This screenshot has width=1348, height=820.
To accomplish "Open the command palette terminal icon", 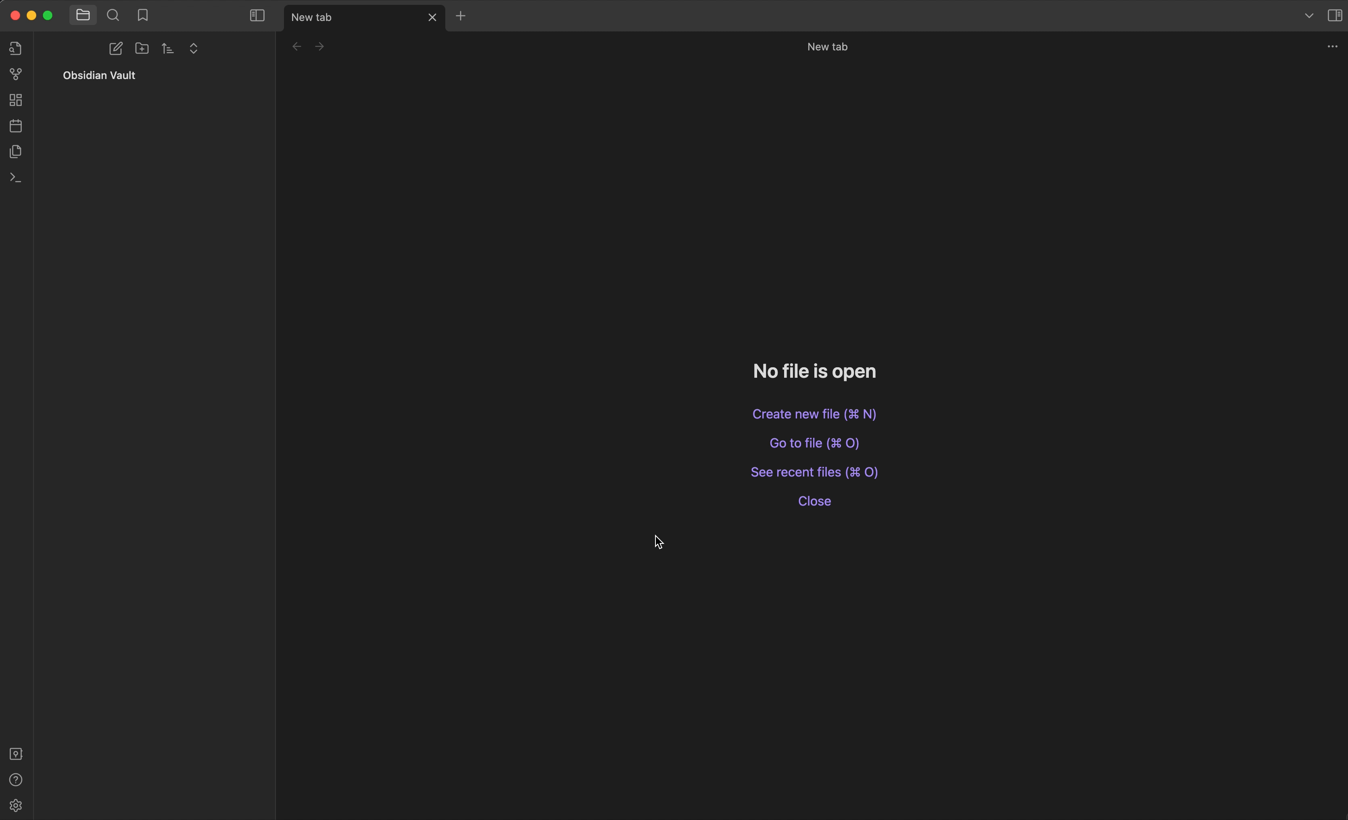I will pos(15,177).
